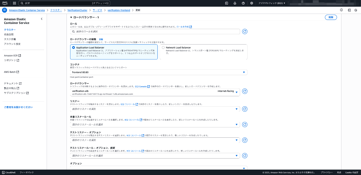Select Network Load Balancer radio option

[x=163, y=48]
